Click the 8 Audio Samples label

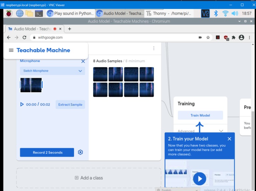(x=108, y=61)
